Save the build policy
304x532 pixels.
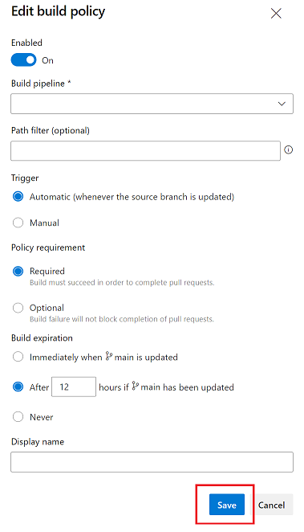[x=227, y=505]
